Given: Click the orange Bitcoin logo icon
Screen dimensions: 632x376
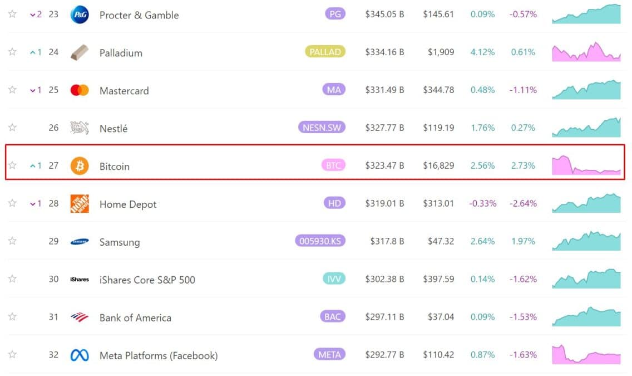Looking at the screenshot, I should click(80, 166).
